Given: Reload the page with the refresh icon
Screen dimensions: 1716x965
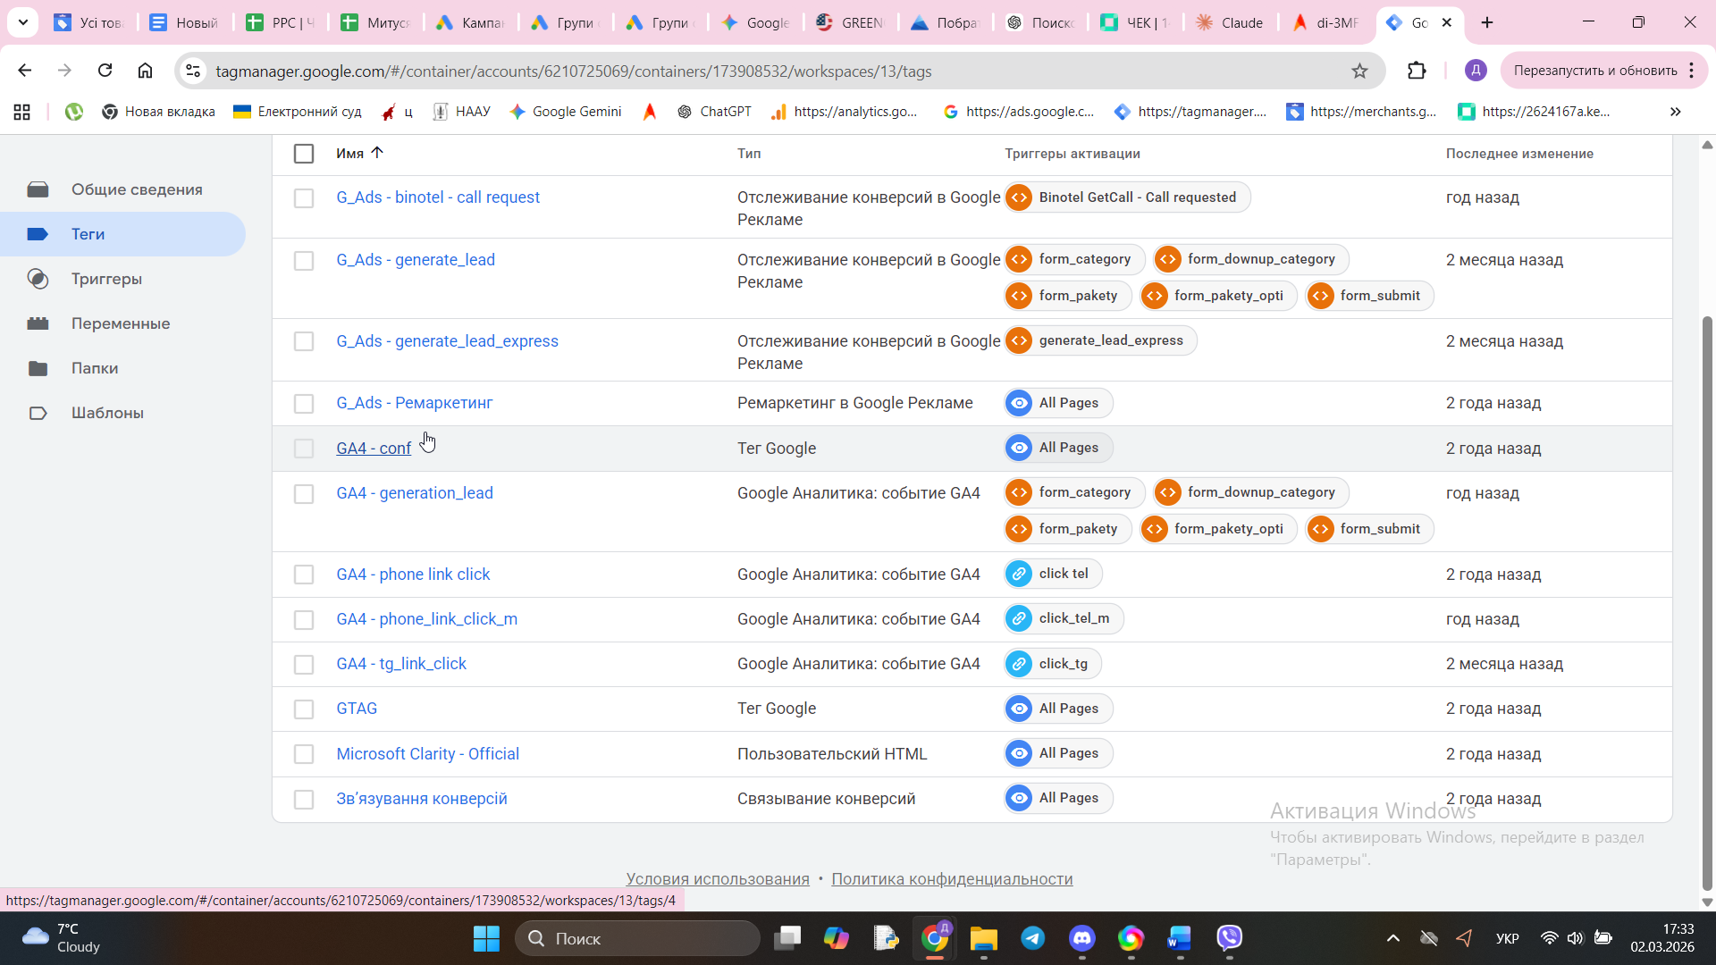Looking at the screenshot, I should tap(105, 71).
